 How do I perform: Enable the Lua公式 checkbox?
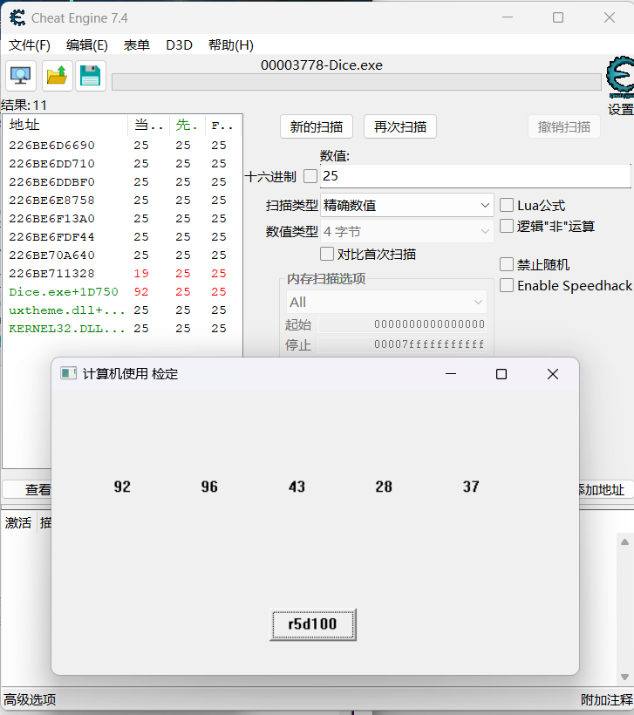pyautogui.click(x=507, y=205)
